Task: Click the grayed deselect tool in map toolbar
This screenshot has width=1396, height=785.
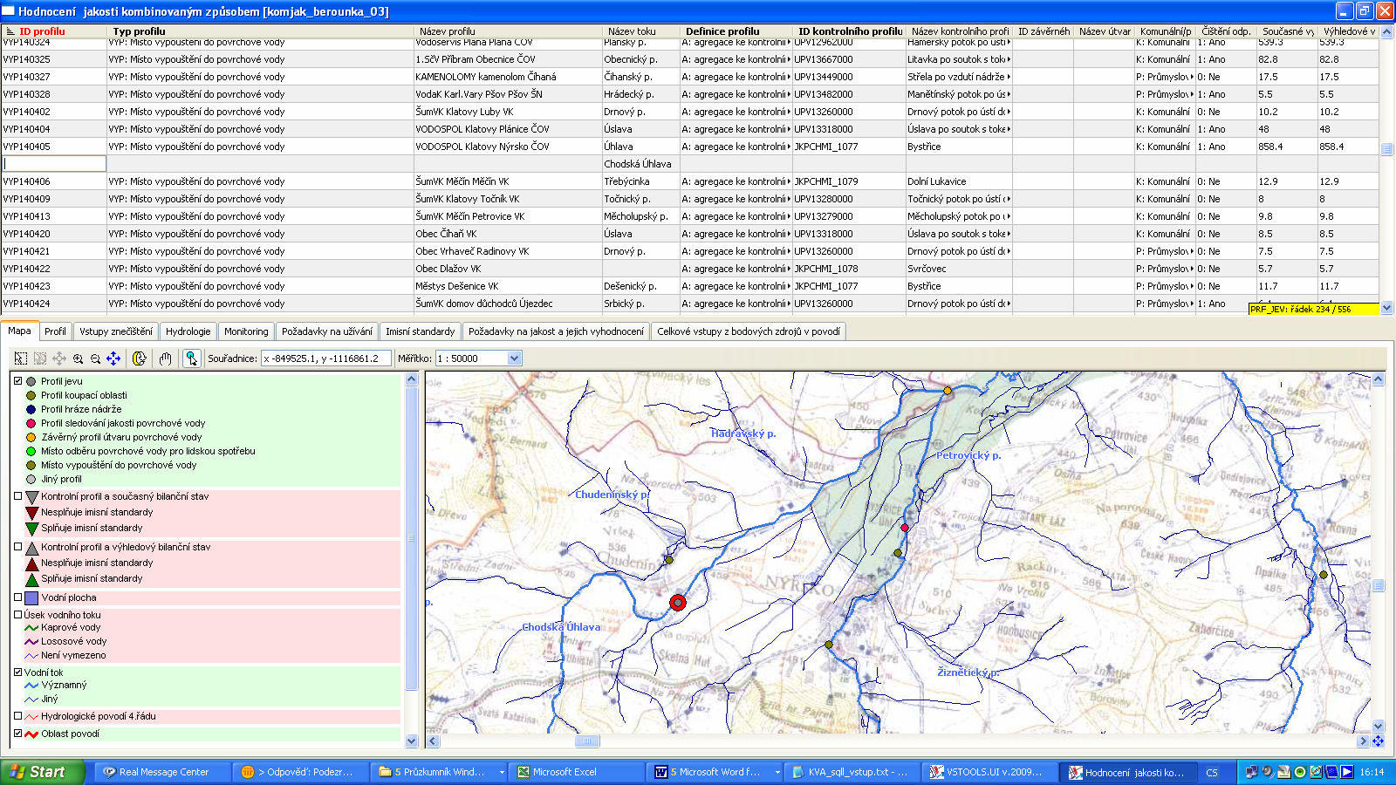Action: pyautogui.click(x=40, y=358)
